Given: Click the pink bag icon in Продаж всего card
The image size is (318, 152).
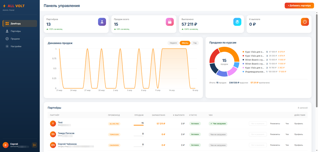Looking at the screenshot, I should [170, 22].
